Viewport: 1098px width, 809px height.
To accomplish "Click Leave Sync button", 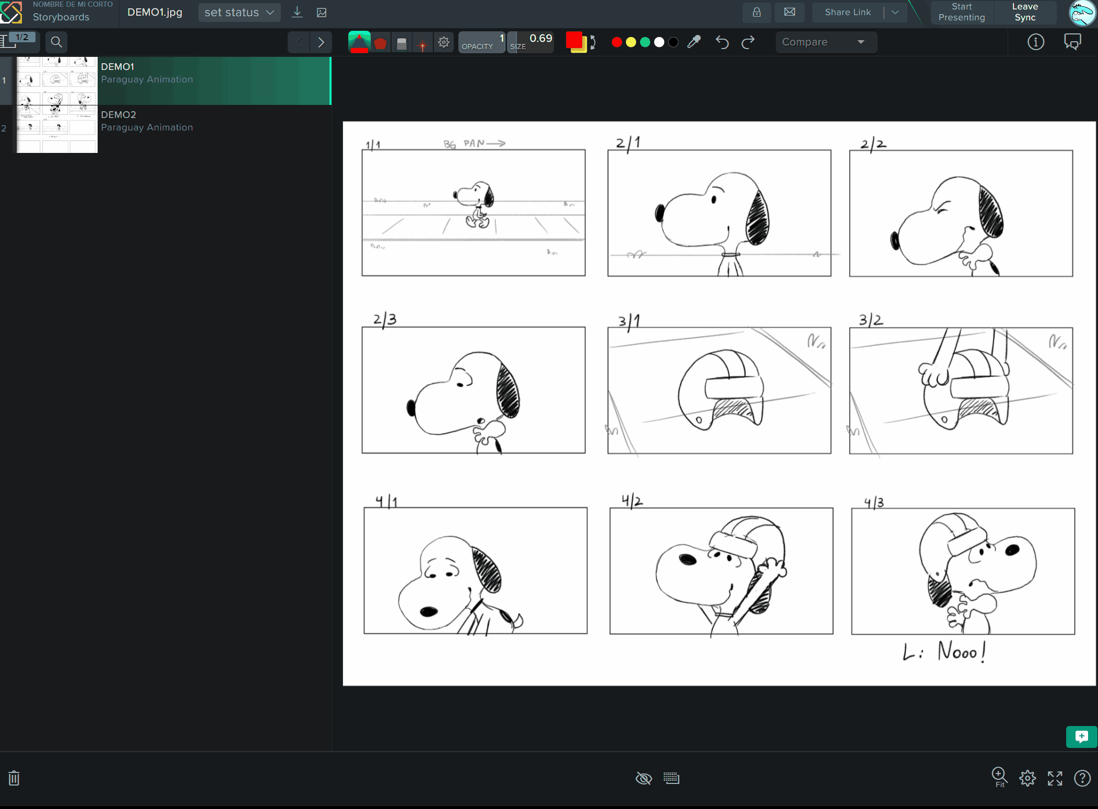I will [x=1024, y=13].
